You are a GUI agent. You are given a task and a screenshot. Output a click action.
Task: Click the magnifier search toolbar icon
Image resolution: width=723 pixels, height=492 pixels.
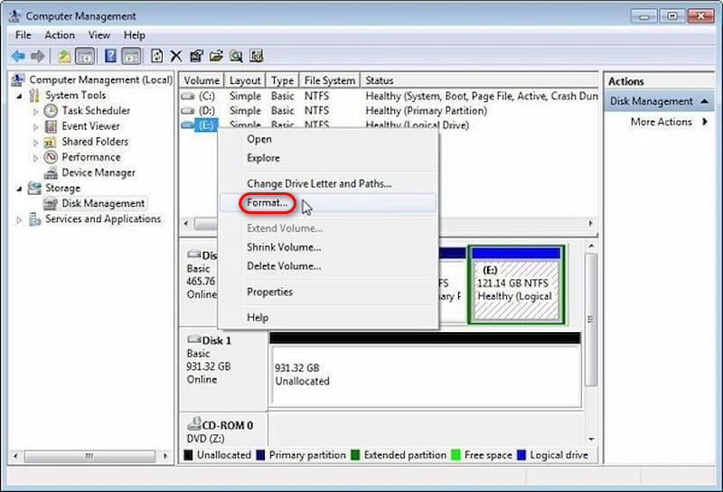pyautogui.click(x=237, y=56)
